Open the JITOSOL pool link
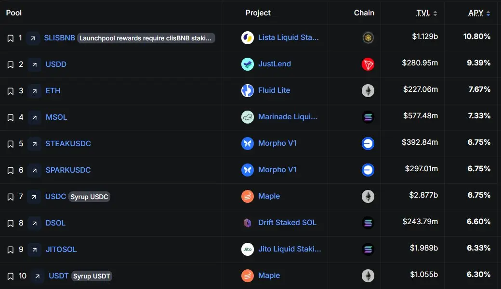The image size is (501, 289). (x=61, y=250)
